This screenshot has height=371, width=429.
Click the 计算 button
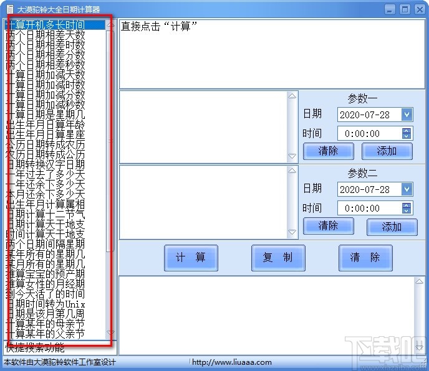point(191,258)
